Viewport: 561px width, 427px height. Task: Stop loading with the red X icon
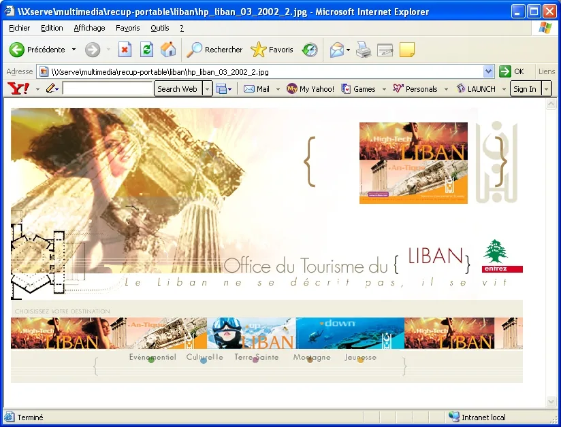[x=125, y=50]
